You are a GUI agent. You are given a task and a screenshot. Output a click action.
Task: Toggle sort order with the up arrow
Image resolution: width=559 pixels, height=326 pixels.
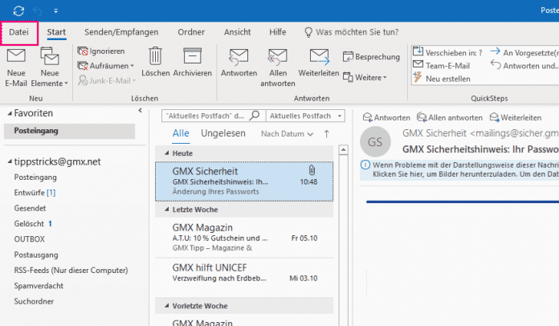[x=326, y=133]
